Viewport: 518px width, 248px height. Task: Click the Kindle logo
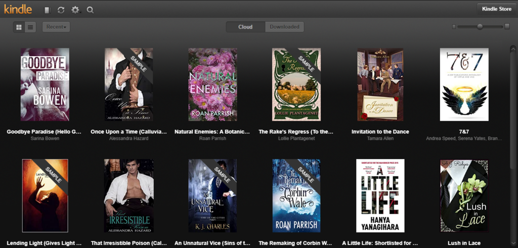pyautogui.click(x=18, y=9)
